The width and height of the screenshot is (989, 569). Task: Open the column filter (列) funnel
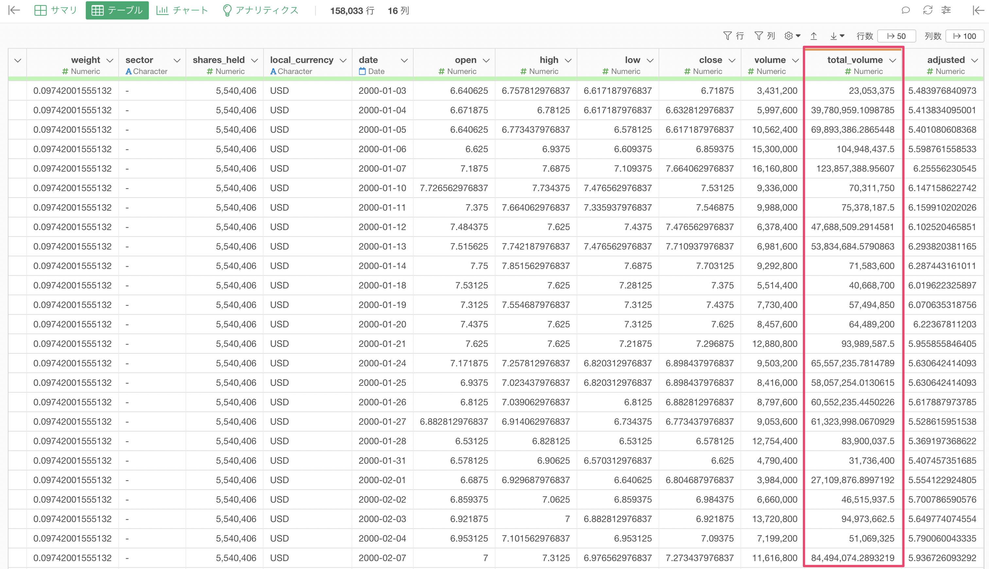tap(764, 36)
